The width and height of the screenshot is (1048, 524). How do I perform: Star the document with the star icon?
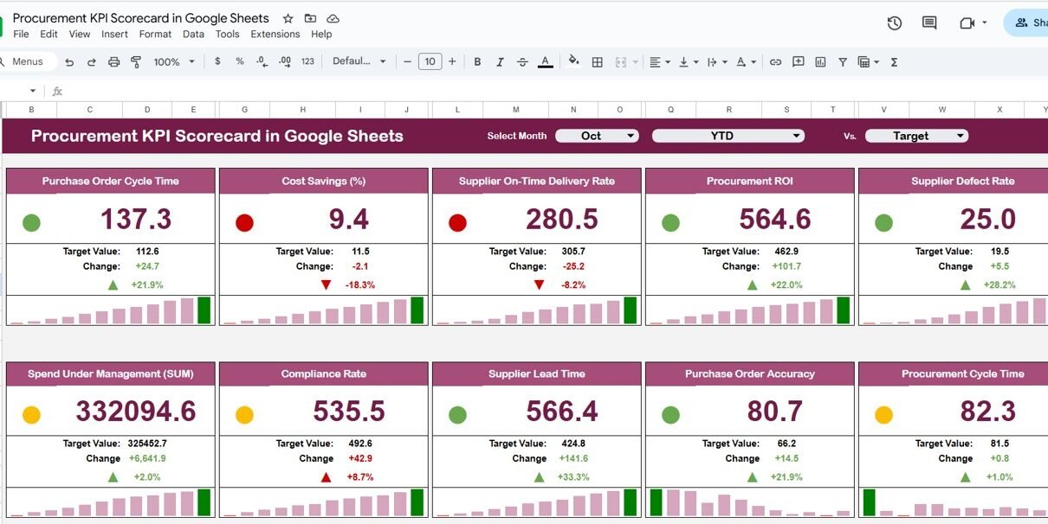[288, 18]
